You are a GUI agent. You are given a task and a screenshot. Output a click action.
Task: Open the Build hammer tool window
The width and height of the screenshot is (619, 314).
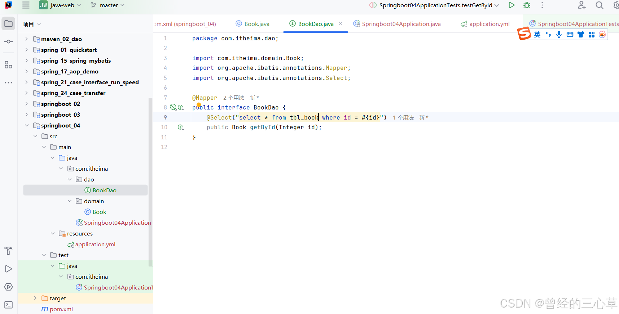8,251
